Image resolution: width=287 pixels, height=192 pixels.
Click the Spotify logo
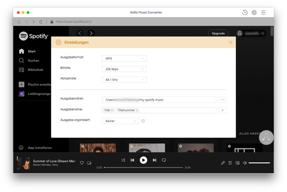tap(34, 36)
